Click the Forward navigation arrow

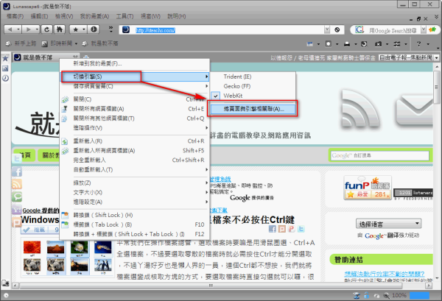[x=28, y=29]
